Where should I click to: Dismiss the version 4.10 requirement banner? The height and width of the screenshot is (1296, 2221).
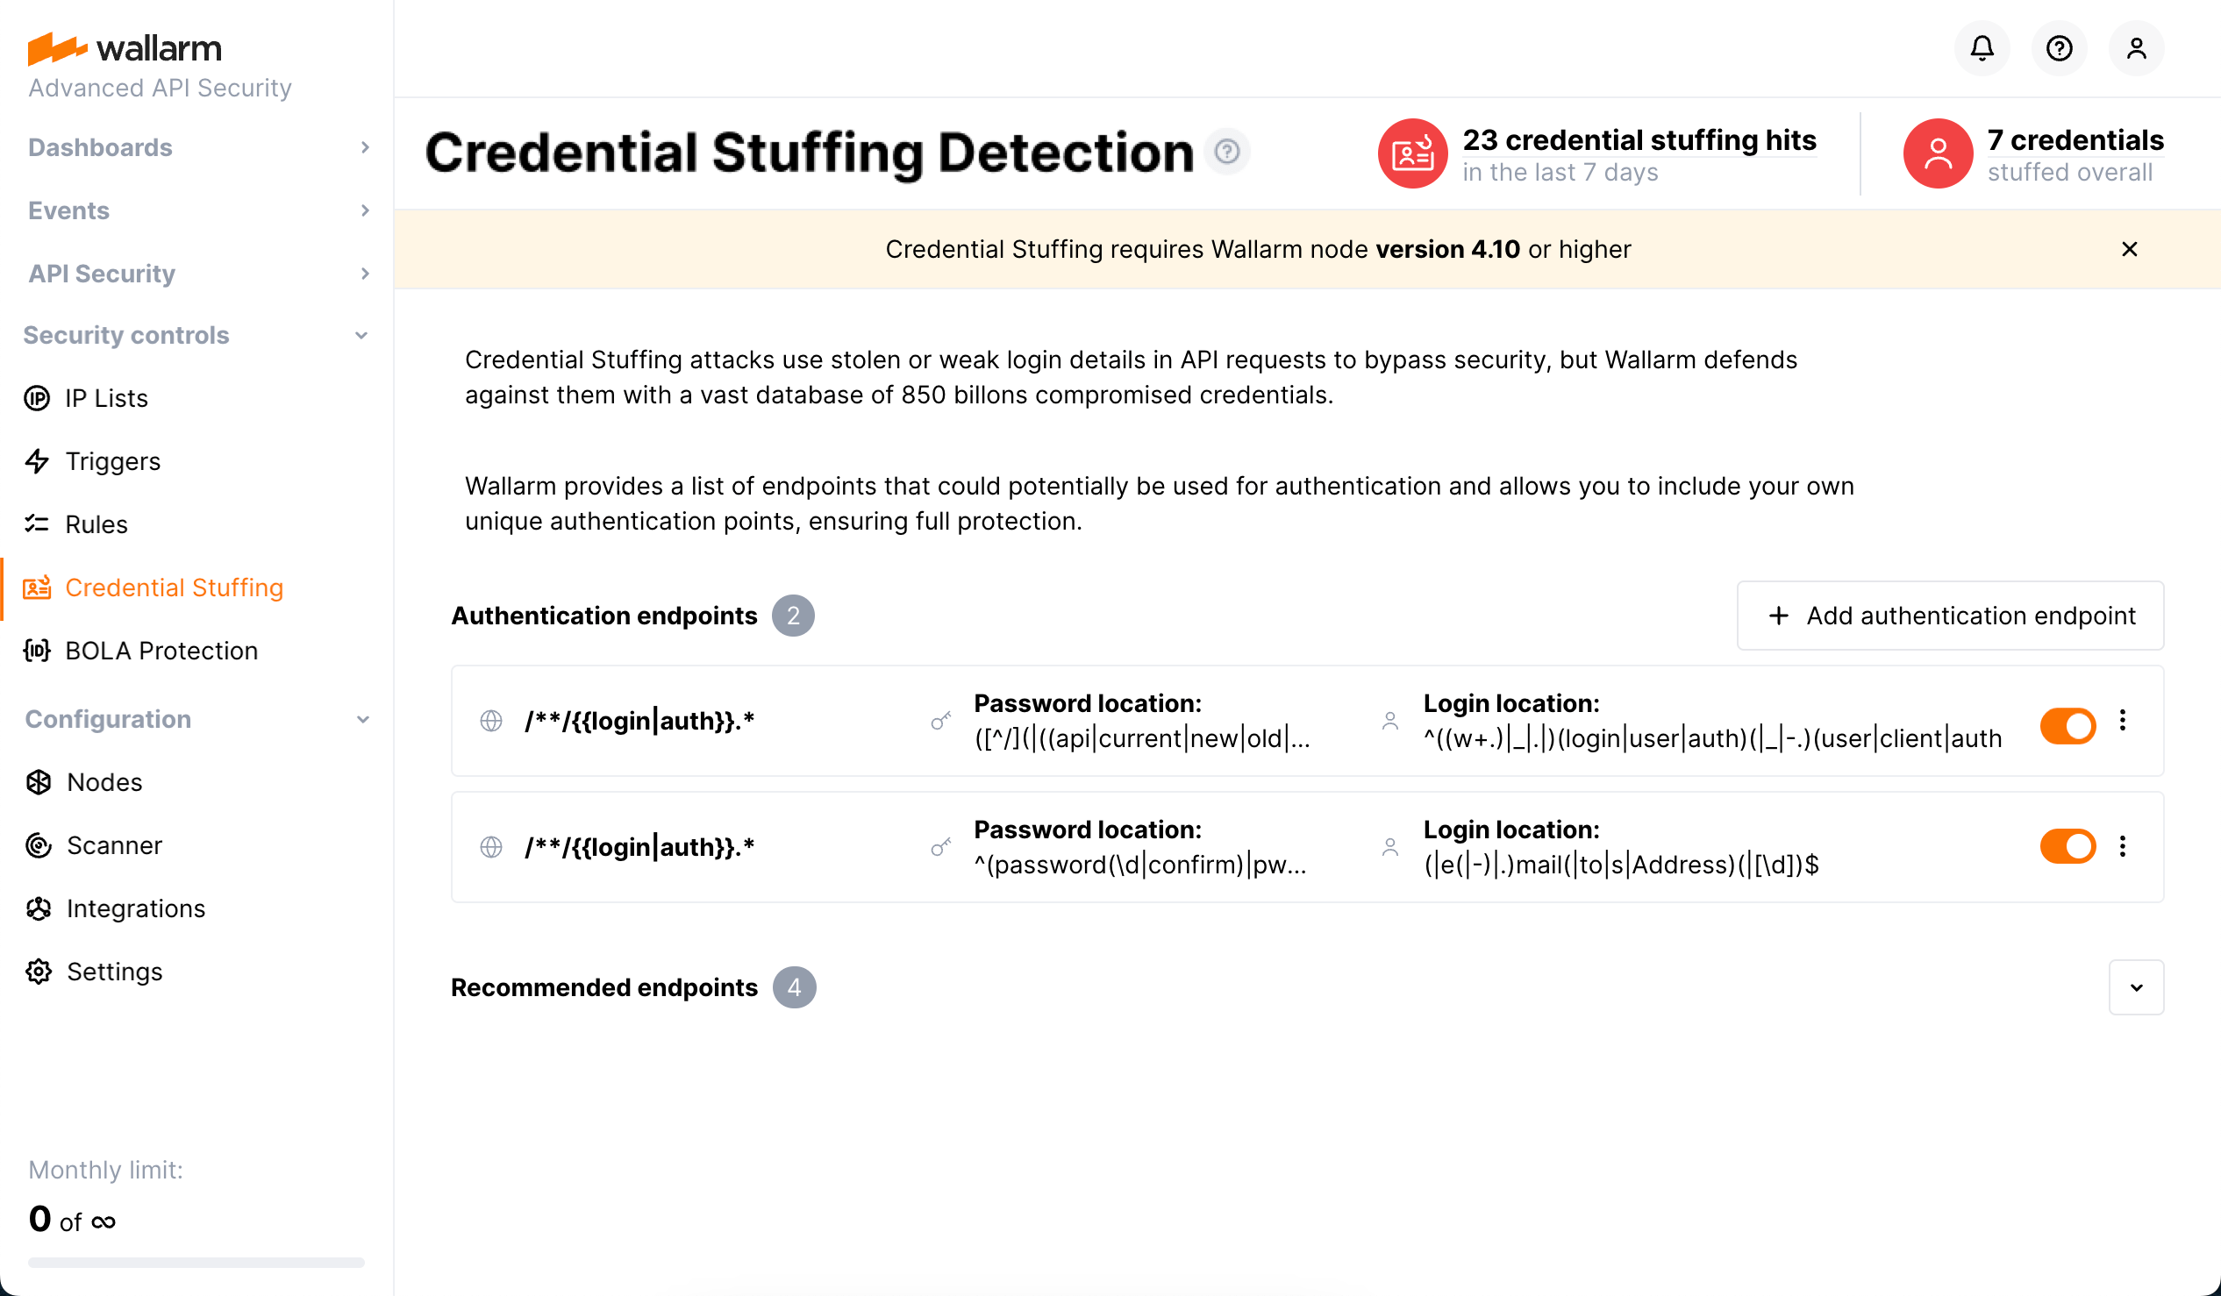(x=2130, y=249)
